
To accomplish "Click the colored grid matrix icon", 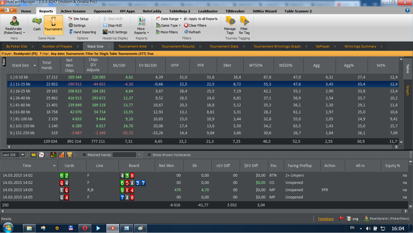I will click(53, 155).
